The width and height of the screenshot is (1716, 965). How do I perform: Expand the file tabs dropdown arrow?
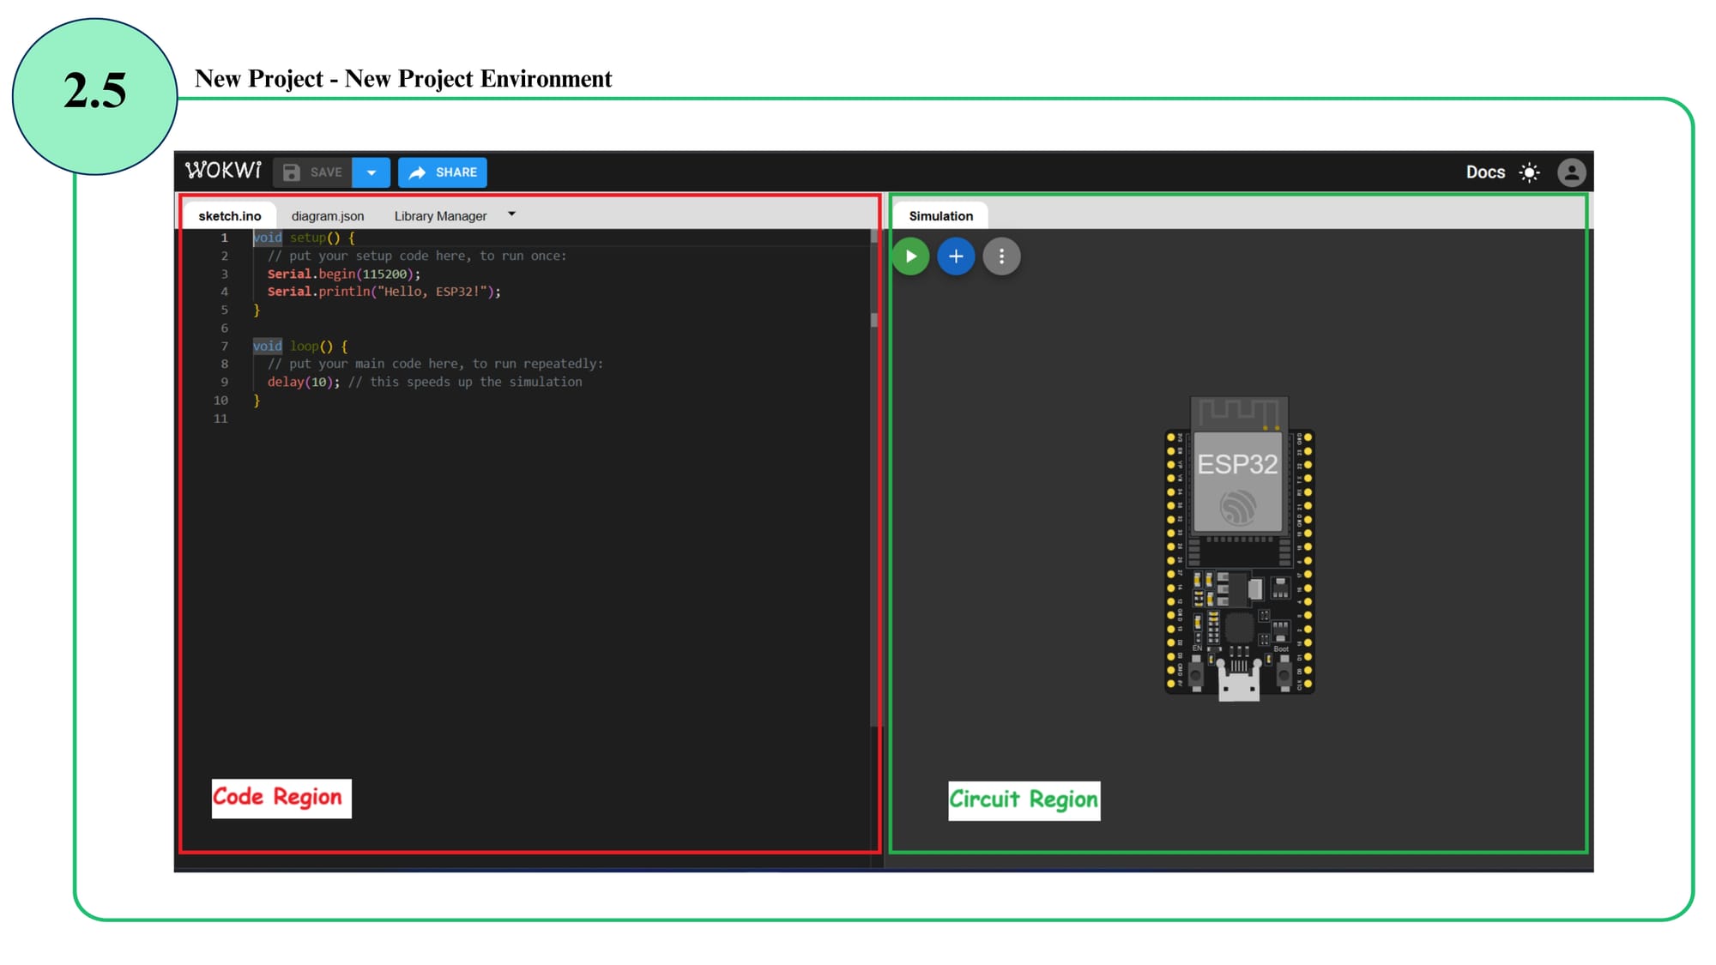tap(512, 214)
